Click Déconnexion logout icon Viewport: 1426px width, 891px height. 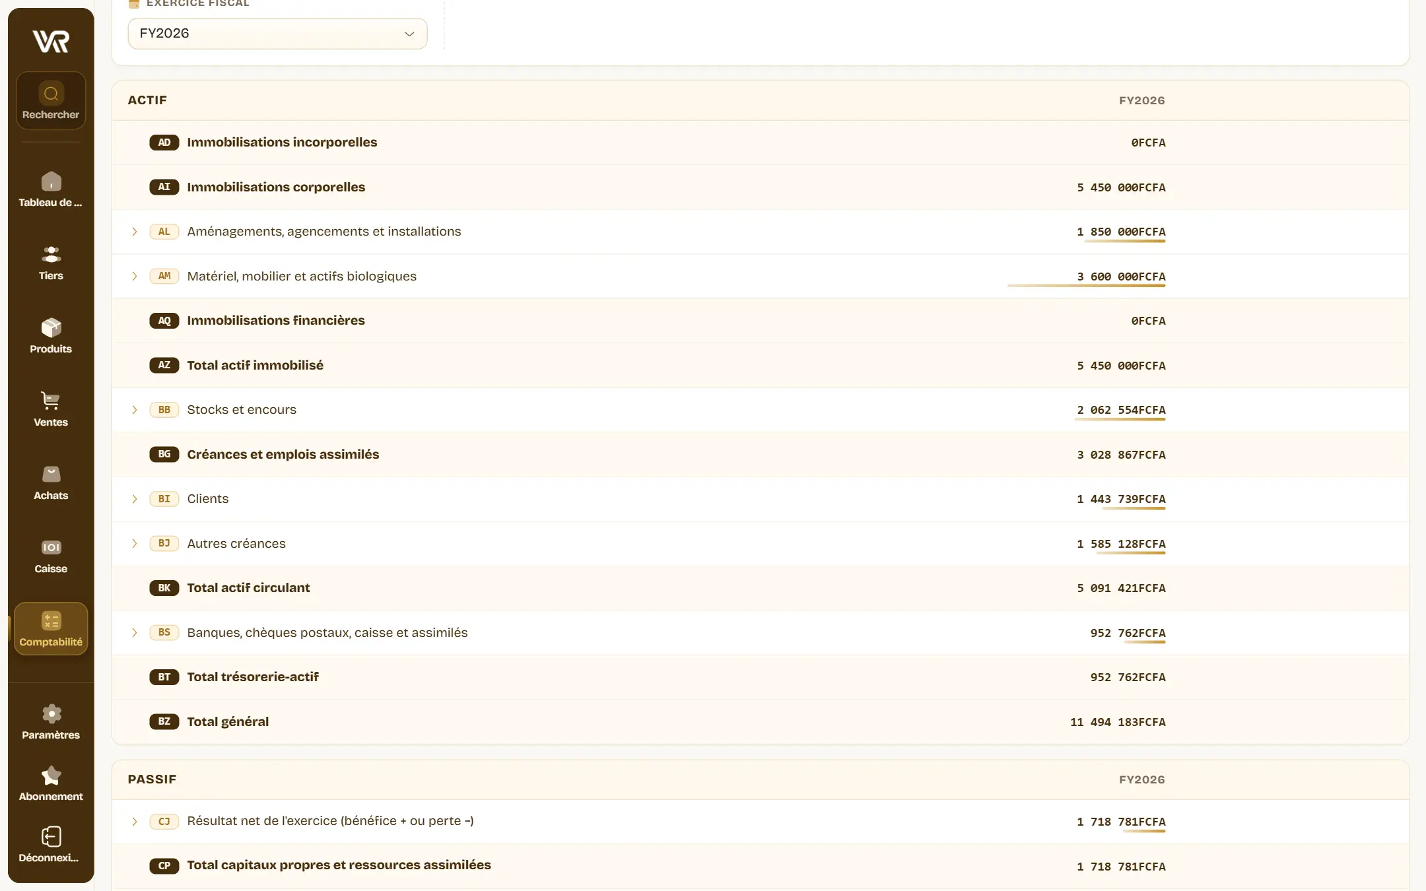(x=51, y=836)
